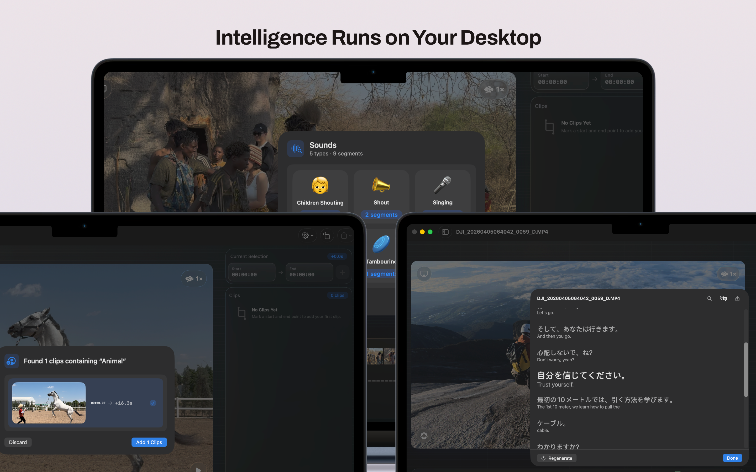Select transcript line "cable."

pos(543,430)
